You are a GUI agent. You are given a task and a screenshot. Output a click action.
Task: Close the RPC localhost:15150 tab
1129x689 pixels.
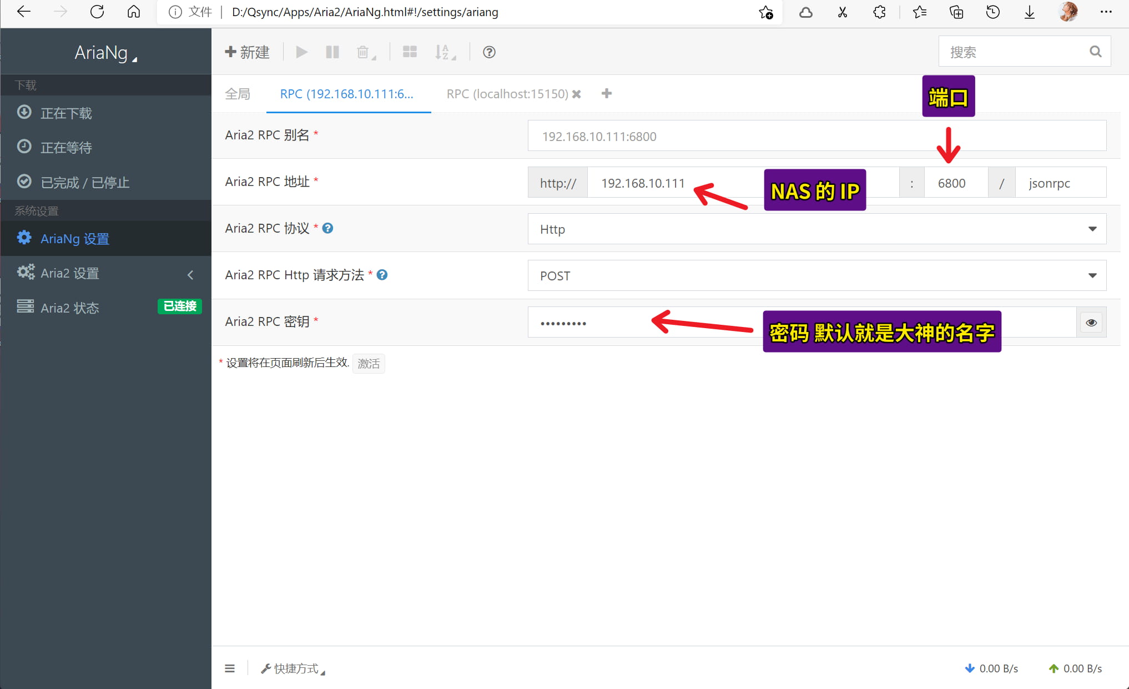[577, 94]
